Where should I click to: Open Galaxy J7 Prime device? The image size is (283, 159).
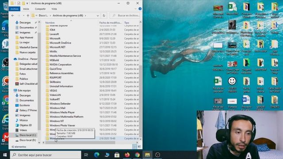28,110
